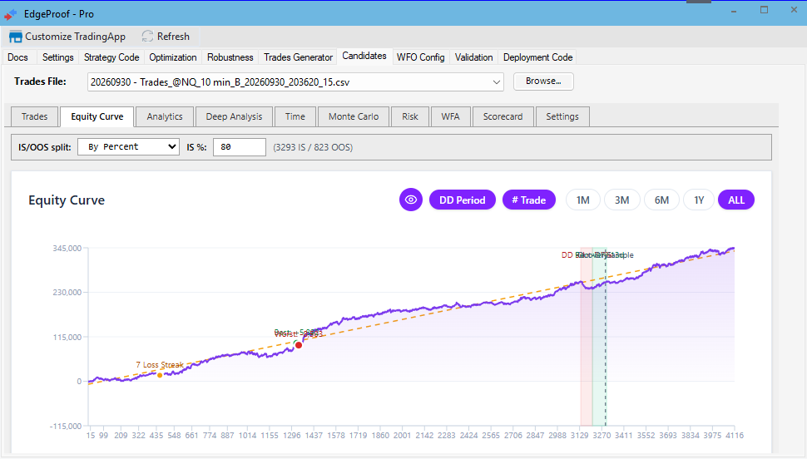Click the orange 7 Loss Streak marker

(x=160, y=375)
